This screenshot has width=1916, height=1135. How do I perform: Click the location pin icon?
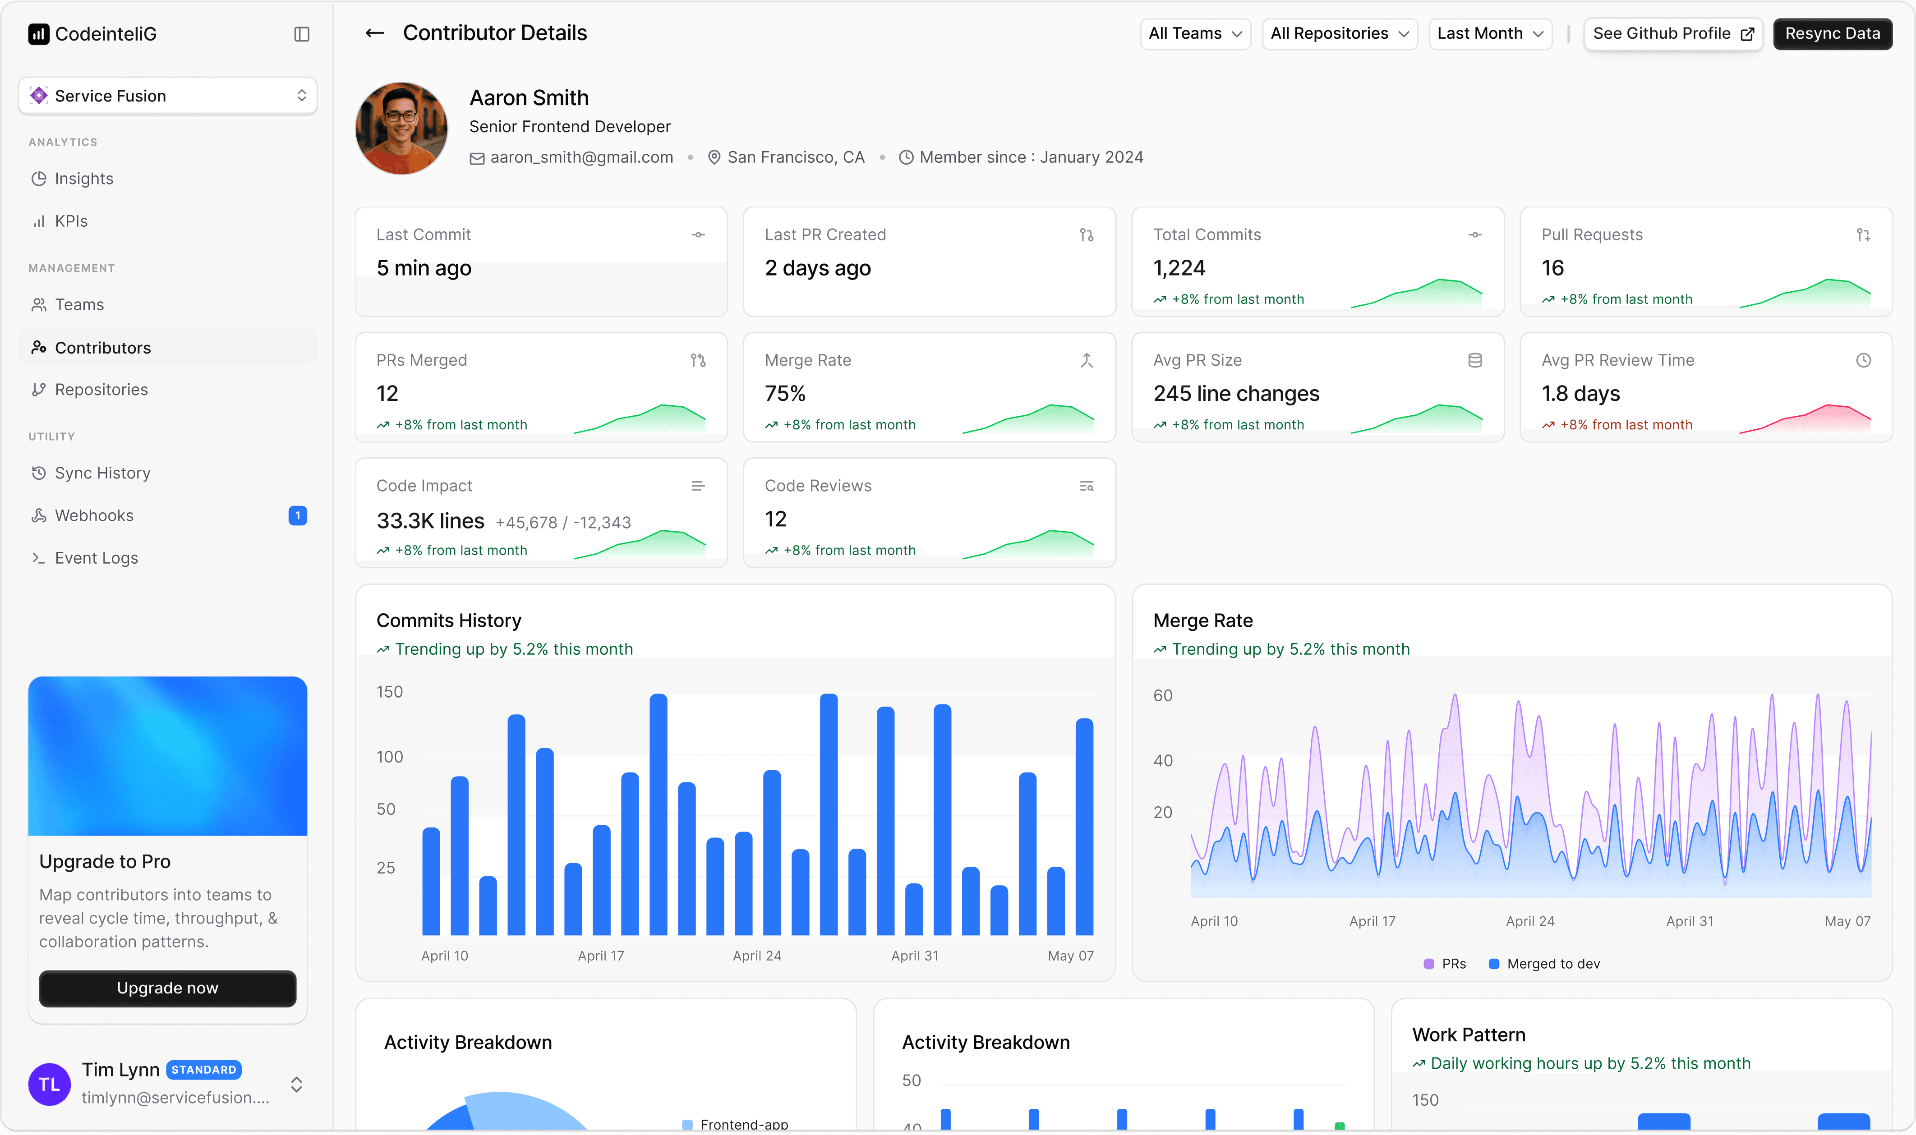coord(714,157)
